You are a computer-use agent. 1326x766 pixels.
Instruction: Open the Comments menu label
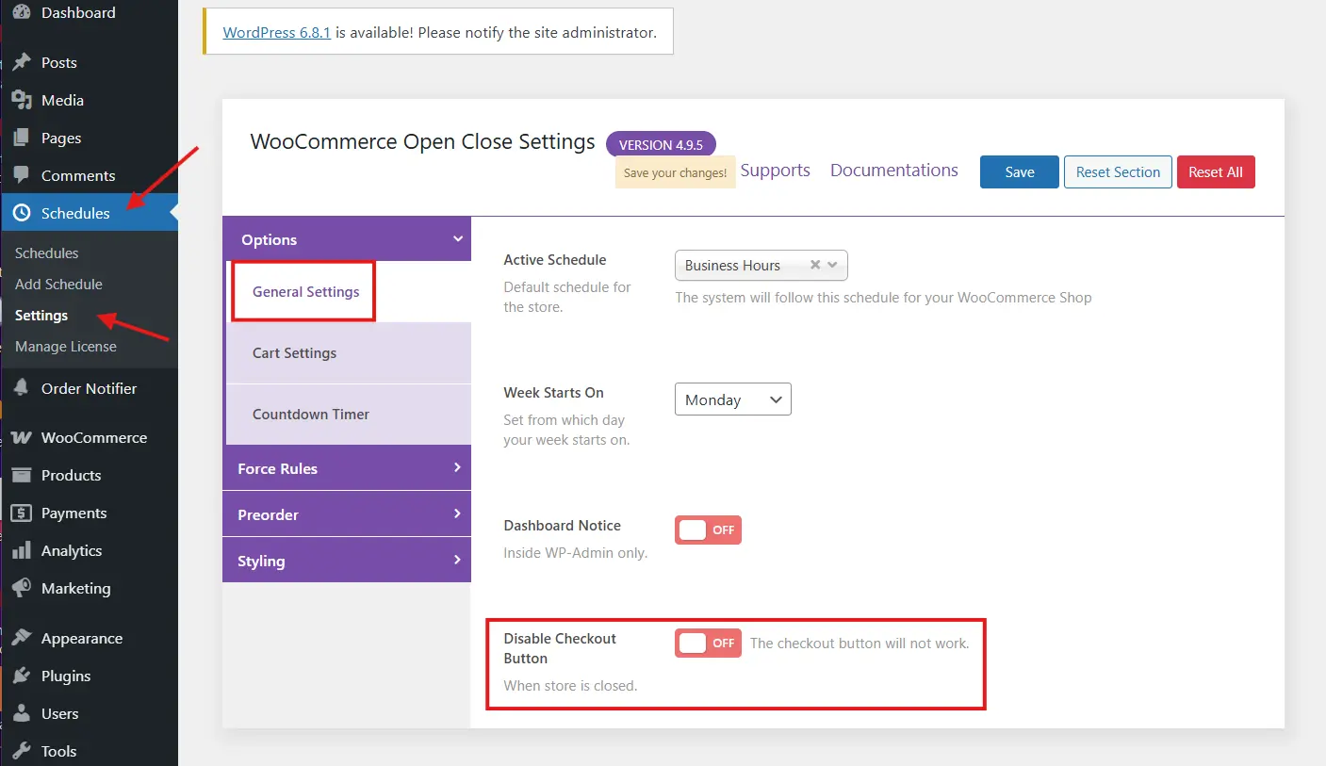[78, 176]
